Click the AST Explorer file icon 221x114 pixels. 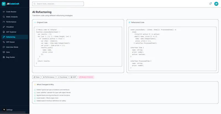[4, 32]
